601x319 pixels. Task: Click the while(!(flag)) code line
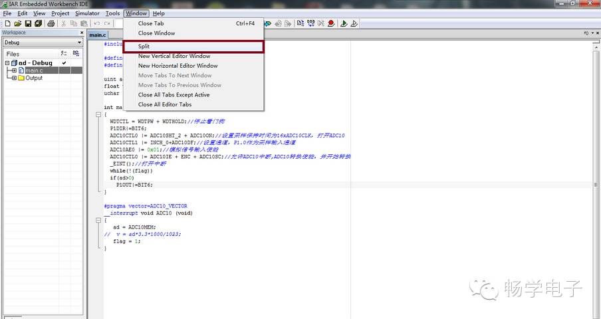tap(131, 171)
